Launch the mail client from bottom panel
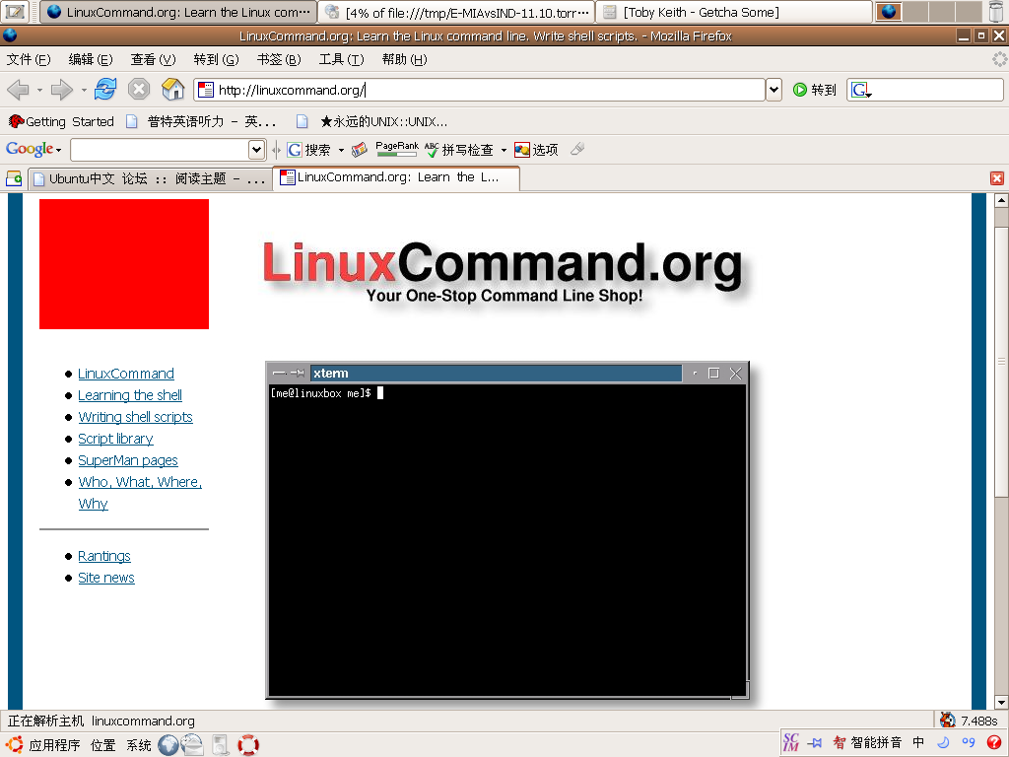The height and width of the screenshot is (757, 1009). point(192,745)
